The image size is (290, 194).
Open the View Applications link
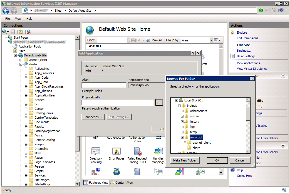pyautogui.click(x=248, y=63)
